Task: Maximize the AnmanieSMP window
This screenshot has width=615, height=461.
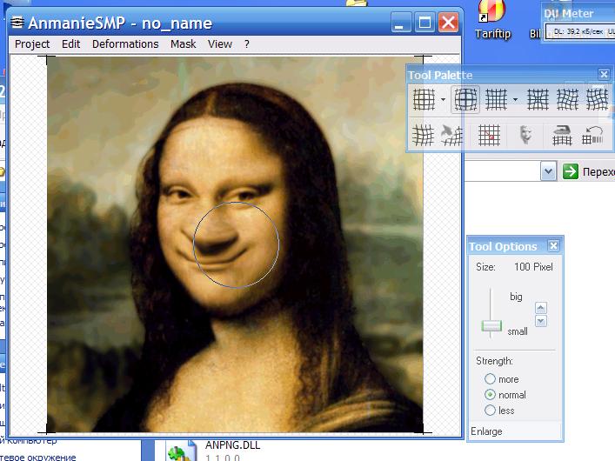Action: click(x=424, y=23)
